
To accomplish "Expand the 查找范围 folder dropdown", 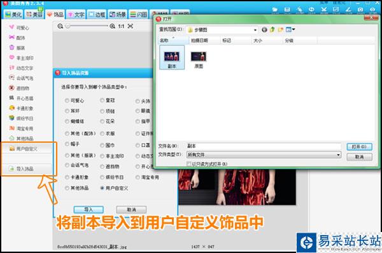I will click(x=255, y=30).
